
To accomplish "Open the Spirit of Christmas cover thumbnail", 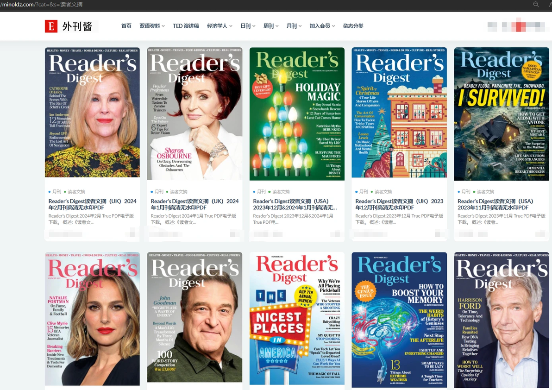I will pos(399,113).
